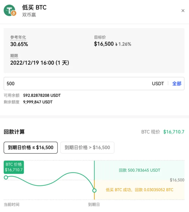Click the 回款 500.783645 USDT text
This screenshot has height=212, width=189.
click(x=139, y=170)
